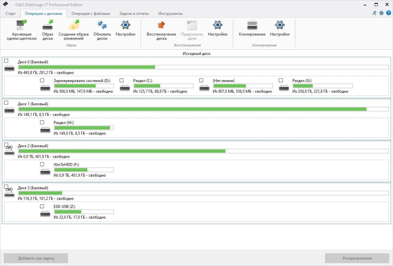The height and width of the screenshot is (266, 393).
Task: Tick the WinToHDD (F:) checkbox
Action: click(x=42, y=164)
